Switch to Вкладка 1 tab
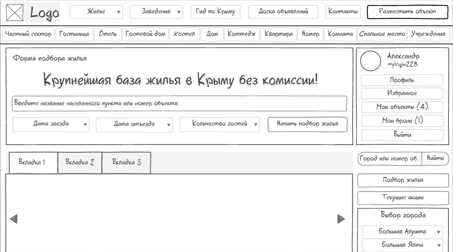This screenshot has height=252, width=453. [x=32, y=162]
